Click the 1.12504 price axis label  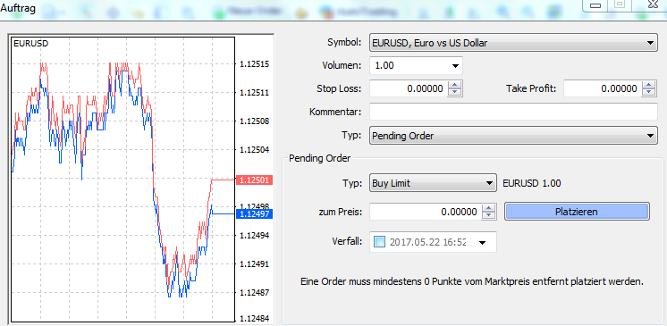click(255, 150)
